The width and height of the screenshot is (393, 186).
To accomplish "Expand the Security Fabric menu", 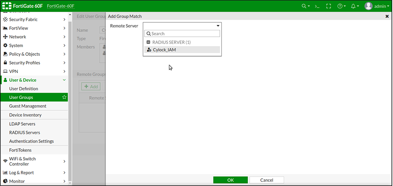I will (34, 20).
